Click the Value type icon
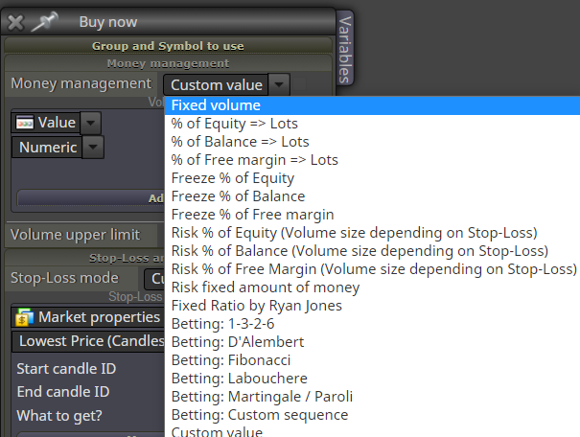This screenshot has width=580, height=437. click(25, 123)
